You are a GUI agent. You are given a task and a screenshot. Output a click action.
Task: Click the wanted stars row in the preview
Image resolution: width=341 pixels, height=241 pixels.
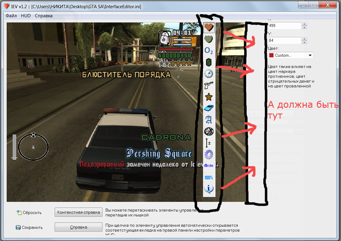click(175, 64)
